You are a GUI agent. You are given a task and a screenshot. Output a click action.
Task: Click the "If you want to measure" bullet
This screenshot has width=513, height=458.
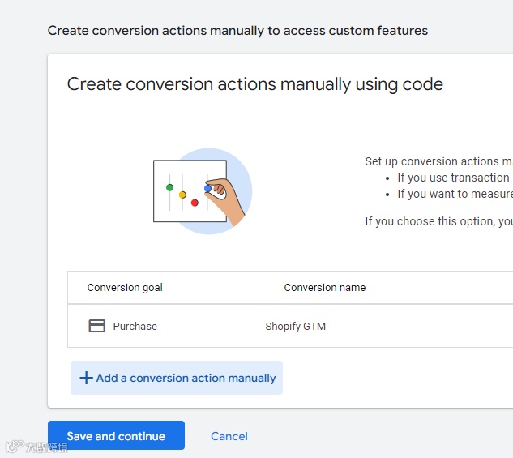coord(455,194)
